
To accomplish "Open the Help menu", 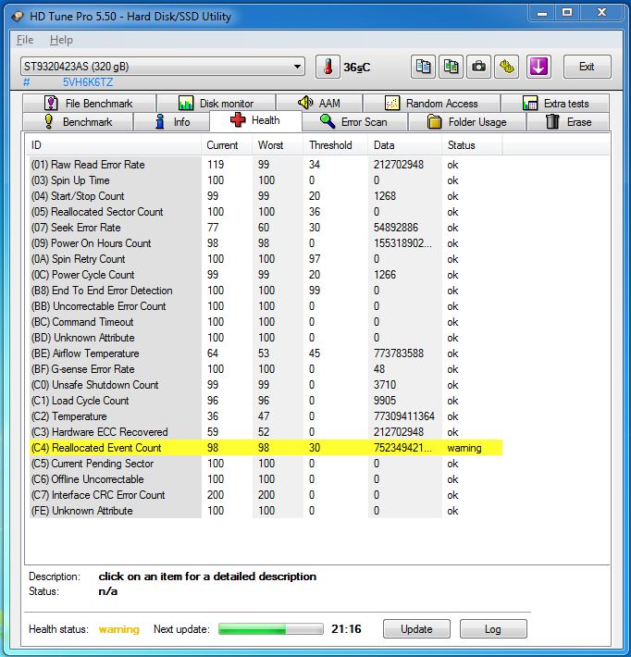I will [61, 40].
